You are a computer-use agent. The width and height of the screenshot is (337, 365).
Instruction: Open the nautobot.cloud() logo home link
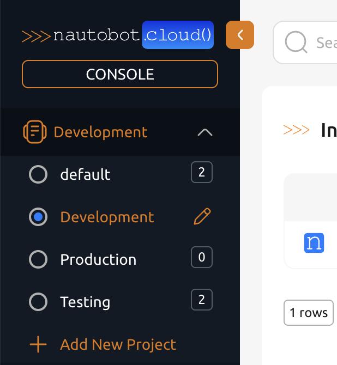pyautogui.click(x=118, y=35)
